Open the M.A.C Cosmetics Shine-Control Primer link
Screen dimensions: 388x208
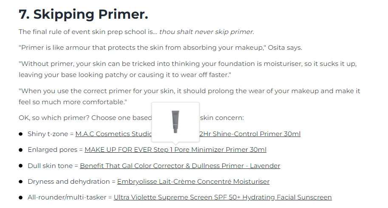pos(251,134)
